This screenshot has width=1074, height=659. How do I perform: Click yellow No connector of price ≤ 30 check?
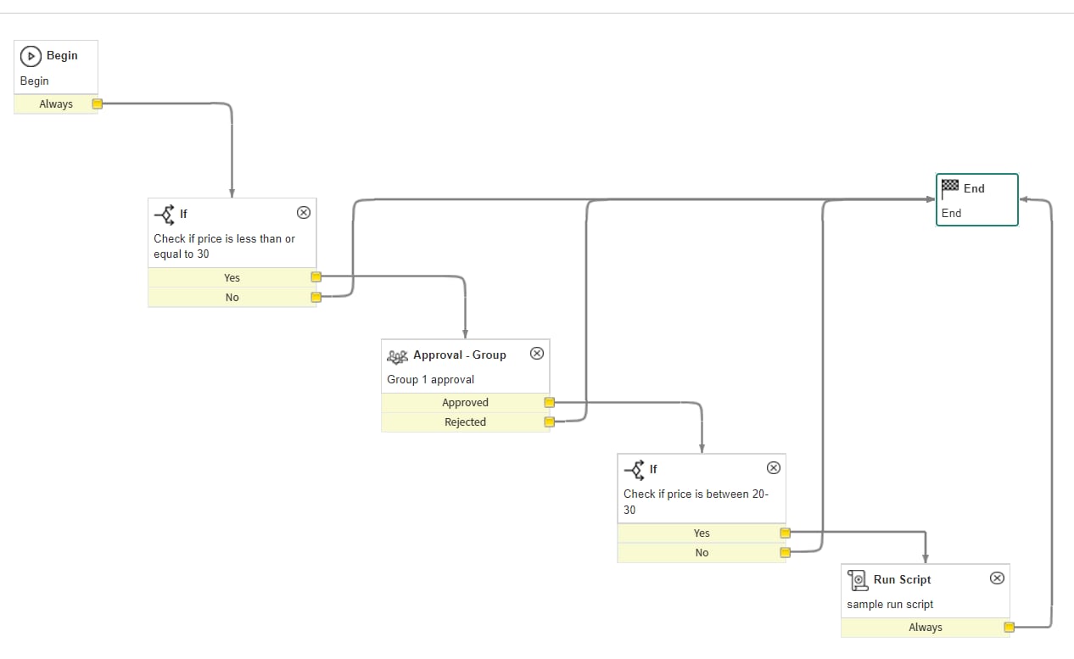(316, 297)
